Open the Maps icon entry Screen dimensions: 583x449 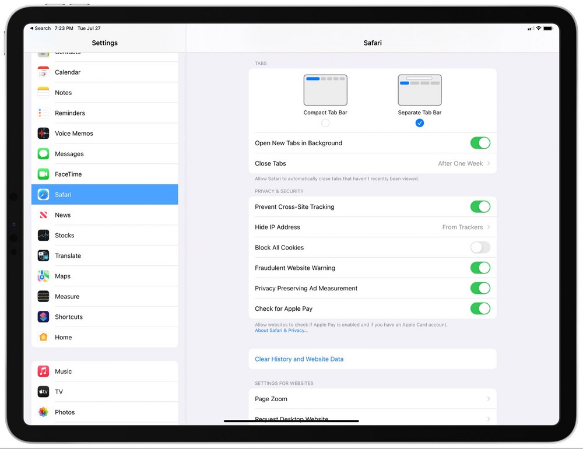point(44,276)
